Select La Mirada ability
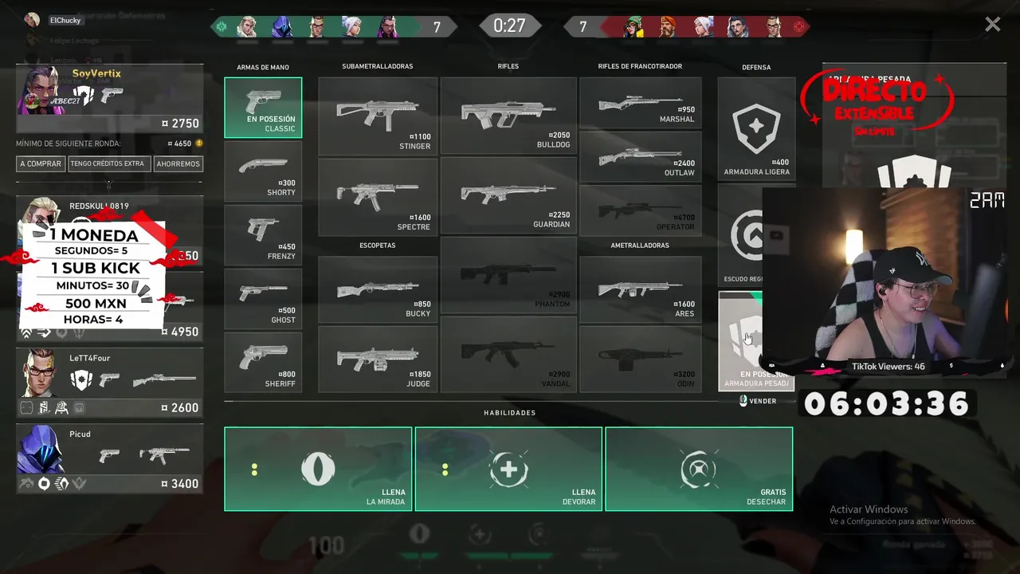This screenshot has width=1020, height=574. (x=318, y=469)
